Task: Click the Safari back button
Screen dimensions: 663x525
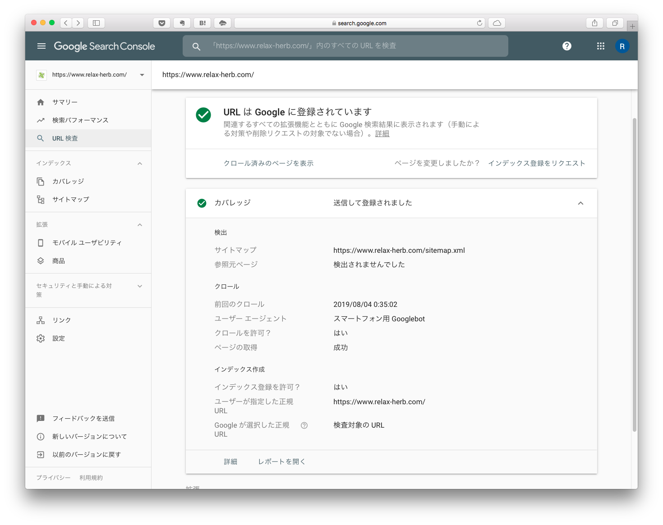Action: [66, 23]
